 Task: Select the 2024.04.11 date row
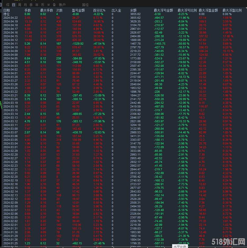(11, 44)
